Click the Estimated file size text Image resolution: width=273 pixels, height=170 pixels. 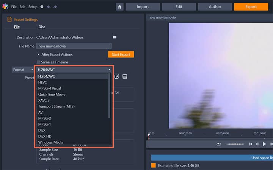coord(179,165)
